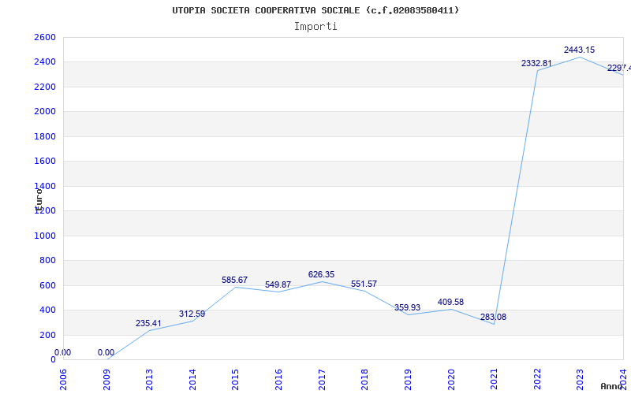Click the 551.57 value label
This screenshot has width=631, height=394.
pos(364,284)
